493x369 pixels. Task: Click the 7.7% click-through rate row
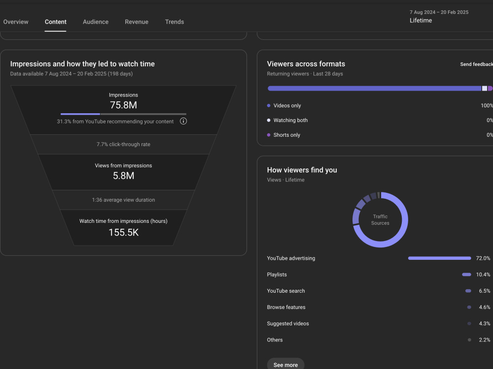click(x=123, y=144)
